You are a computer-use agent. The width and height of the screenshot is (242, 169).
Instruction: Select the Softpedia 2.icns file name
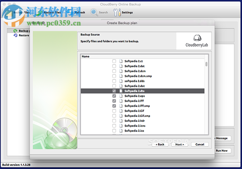[x=135, y=125]
